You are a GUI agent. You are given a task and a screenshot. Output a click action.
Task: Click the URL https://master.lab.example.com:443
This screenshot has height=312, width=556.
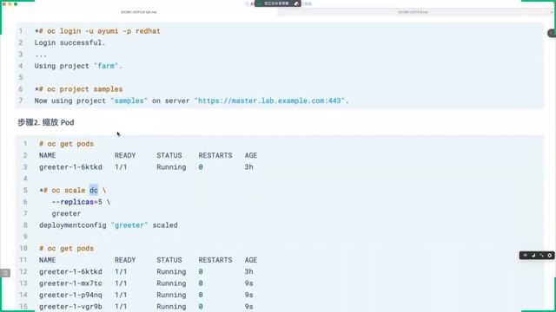[x=269, y=101]
